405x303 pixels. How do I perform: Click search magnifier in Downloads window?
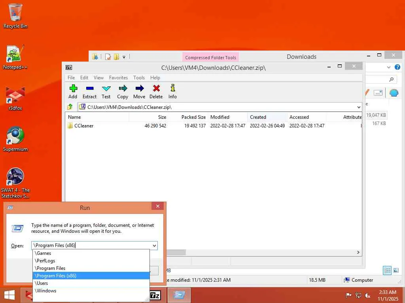tap(392, 79)
